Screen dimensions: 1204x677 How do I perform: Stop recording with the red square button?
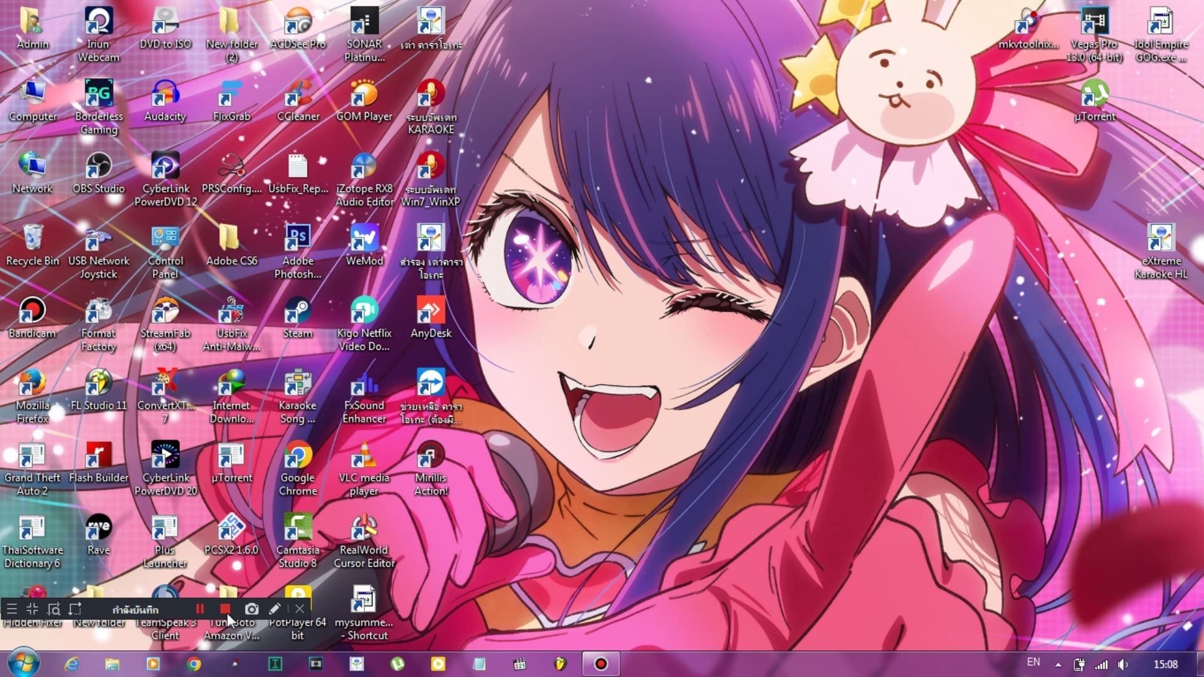pyautogui.click(x=225, y=609)
